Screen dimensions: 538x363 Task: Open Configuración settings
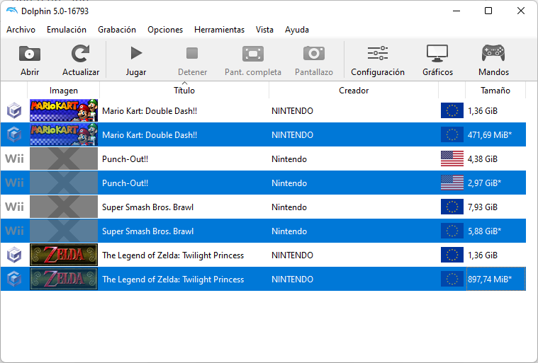377,60
